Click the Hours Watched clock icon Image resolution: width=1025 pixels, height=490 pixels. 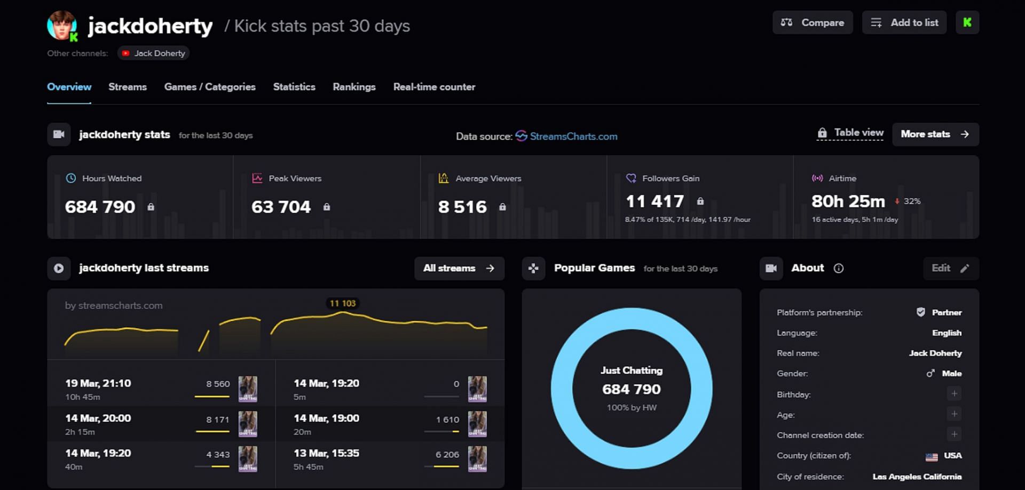pos(70,178)
